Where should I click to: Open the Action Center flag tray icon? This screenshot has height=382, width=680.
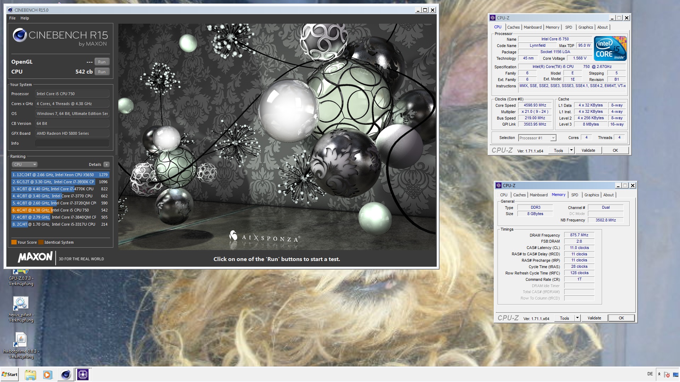click(667, 374)
